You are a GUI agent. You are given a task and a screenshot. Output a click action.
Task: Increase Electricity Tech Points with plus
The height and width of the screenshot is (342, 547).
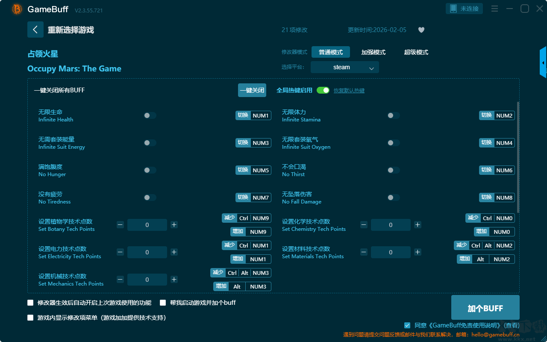pos(174,252)
